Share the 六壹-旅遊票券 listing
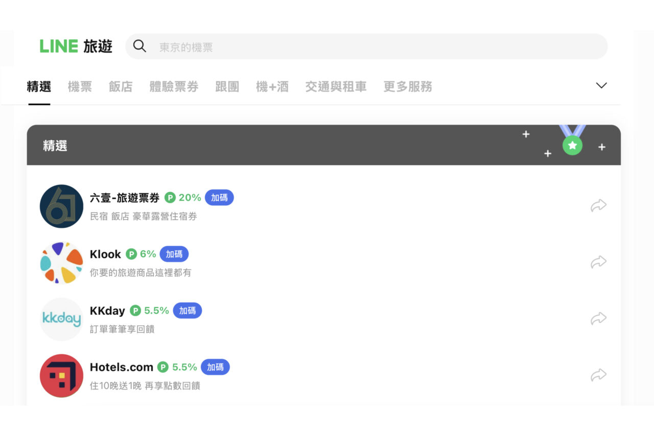 (x=598, y=205)
